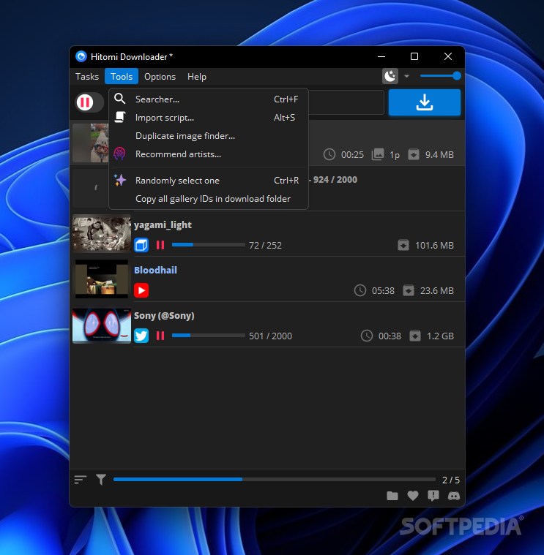Click the magnifier icon beside Searcher
The image size is (544, 555).
tap(120, 99)
